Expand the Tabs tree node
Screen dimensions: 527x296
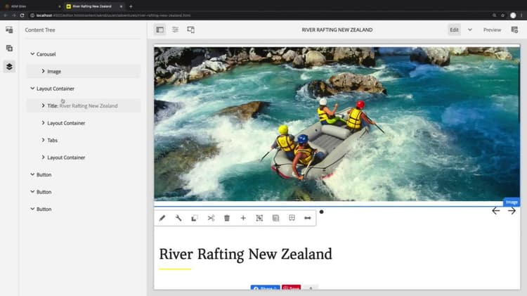pos(43,140)
